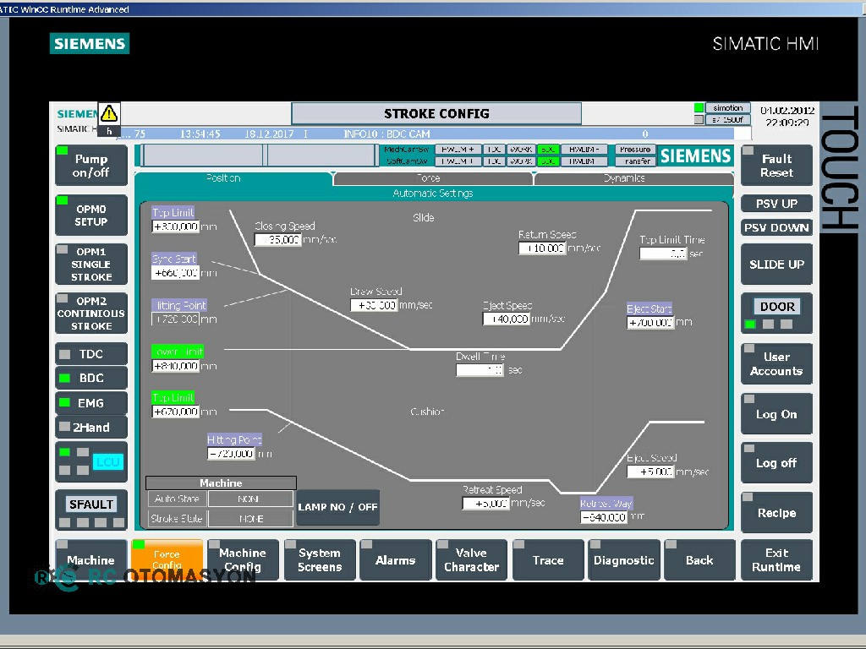This screenshot has height=649, width=866.
Task: Click the PSV DOWN button
Action: (776, 227)
